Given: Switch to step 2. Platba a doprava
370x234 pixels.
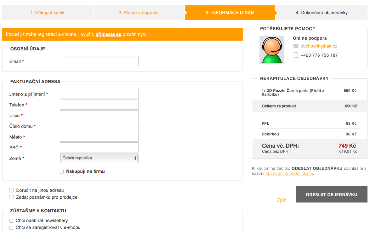Looking at the screenshot, I should click(x=139, y=13).
